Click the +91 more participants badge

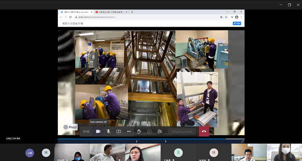29,153
